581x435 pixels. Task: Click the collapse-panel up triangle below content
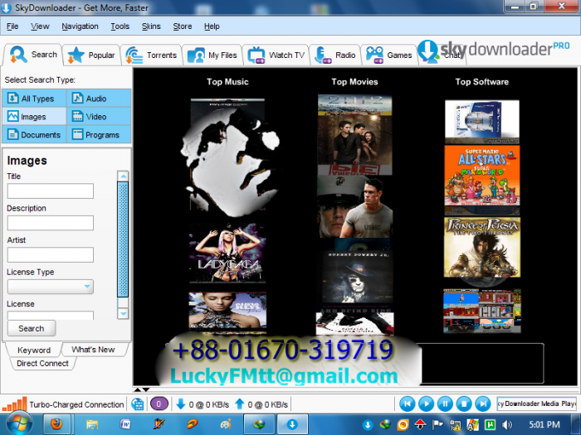click(138, 389)
